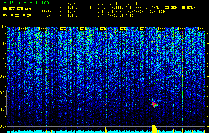Viewport: 209px width, 133px height.
Task: Click the 0.8 kHz axis label
Action: (x=3, y=93)
